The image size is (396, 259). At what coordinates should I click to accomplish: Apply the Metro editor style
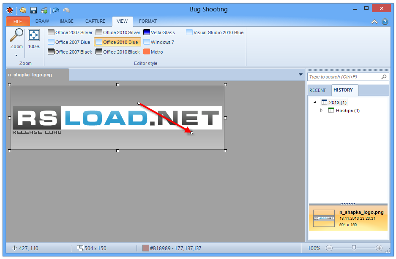pyautogui.click(x=153, y=52)
